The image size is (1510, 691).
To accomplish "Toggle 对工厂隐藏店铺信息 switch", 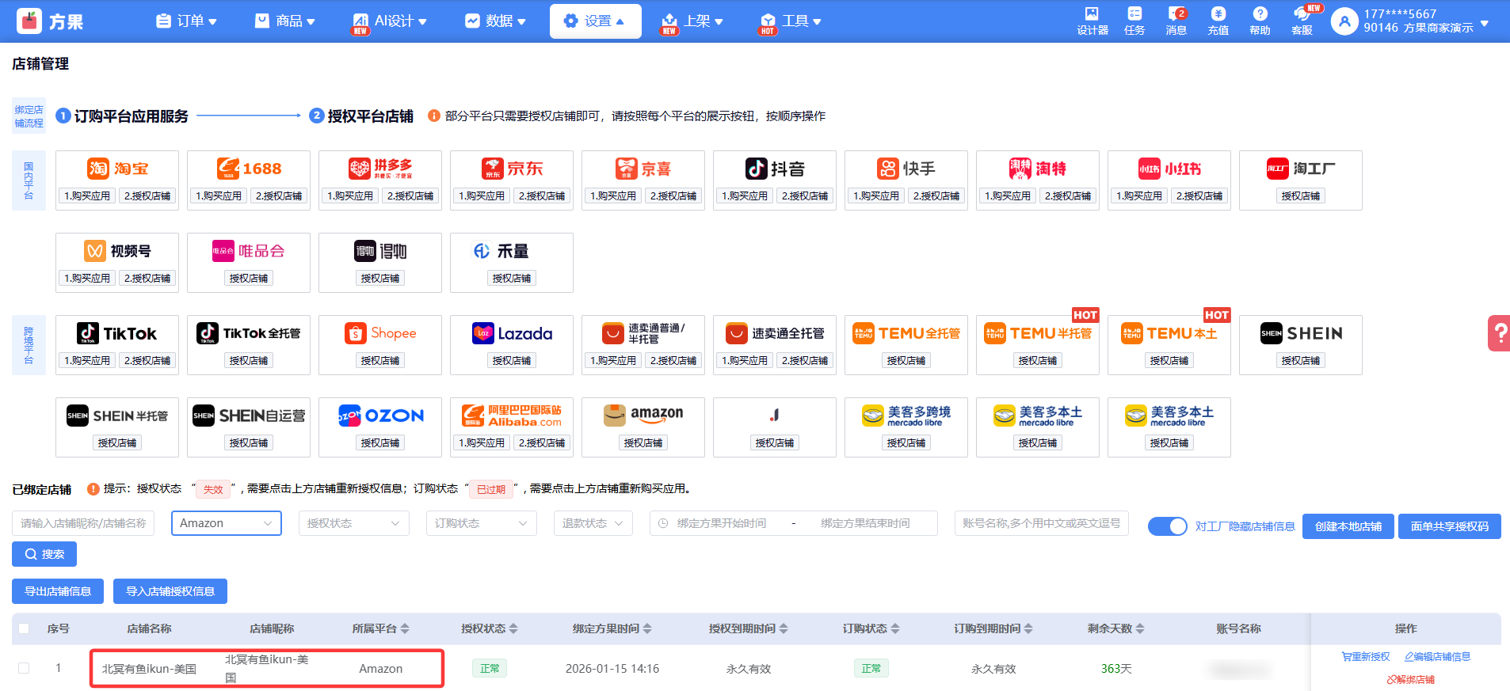I will [1167, 526].
